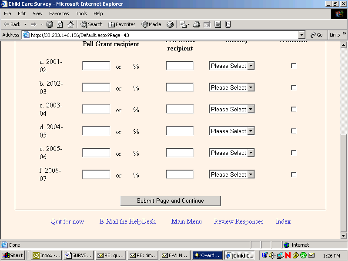Open the address bar dropdown arrow
The height and width of the screenshot is (261, 348).
[x=302, y=35]
